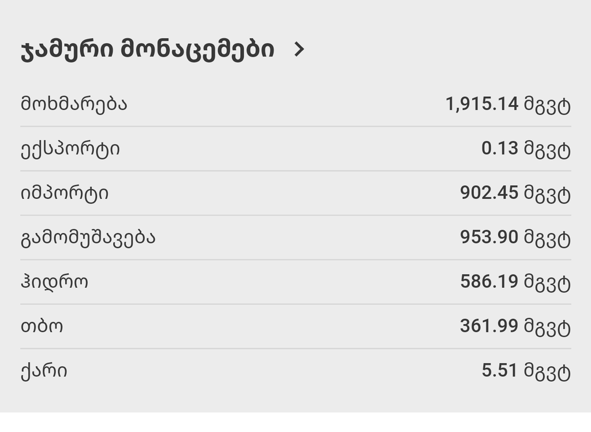Viewport: 591px width, 432px height.
Task: Select the მოხმარება row label
Action: click(74, 104)
